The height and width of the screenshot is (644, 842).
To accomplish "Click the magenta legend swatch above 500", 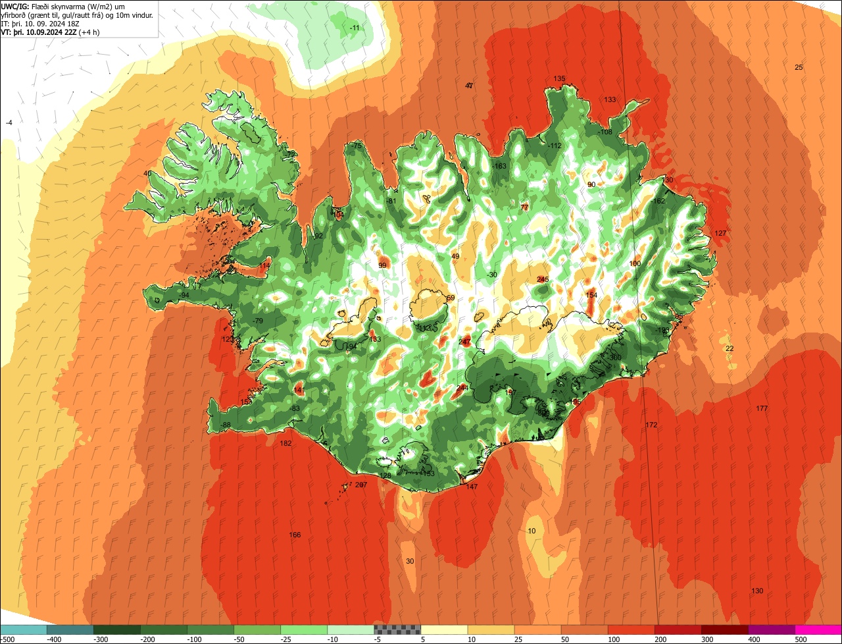I will click(x=818, y=630).
